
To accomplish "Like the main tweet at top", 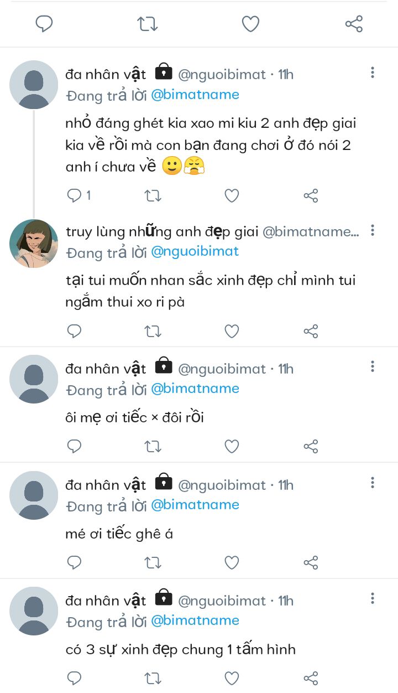I will tap(250, 24).
